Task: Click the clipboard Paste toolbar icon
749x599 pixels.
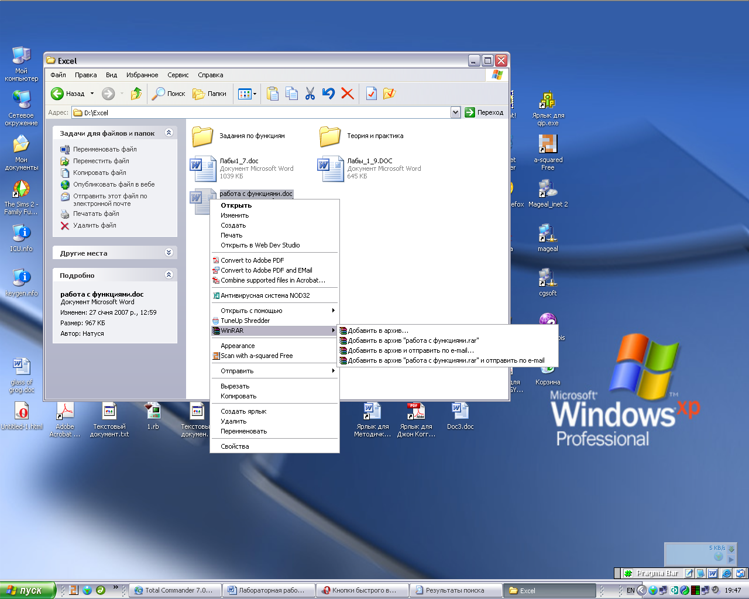Action: coord(273,94)
